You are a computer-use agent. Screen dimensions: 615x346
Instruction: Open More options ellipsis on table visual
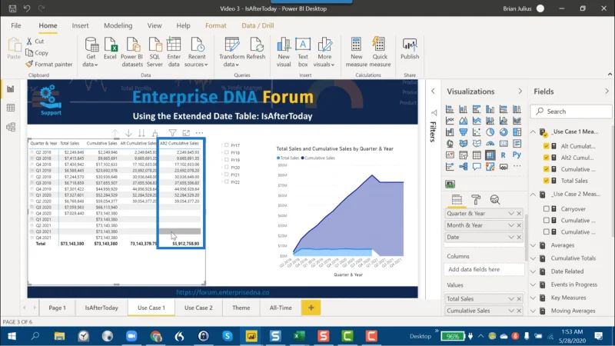[199, 133]
